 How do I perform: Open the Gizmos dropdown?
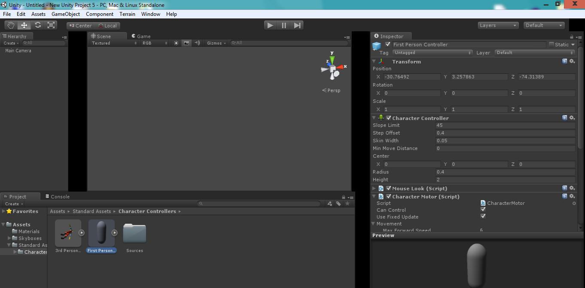(x=216, y=43)
